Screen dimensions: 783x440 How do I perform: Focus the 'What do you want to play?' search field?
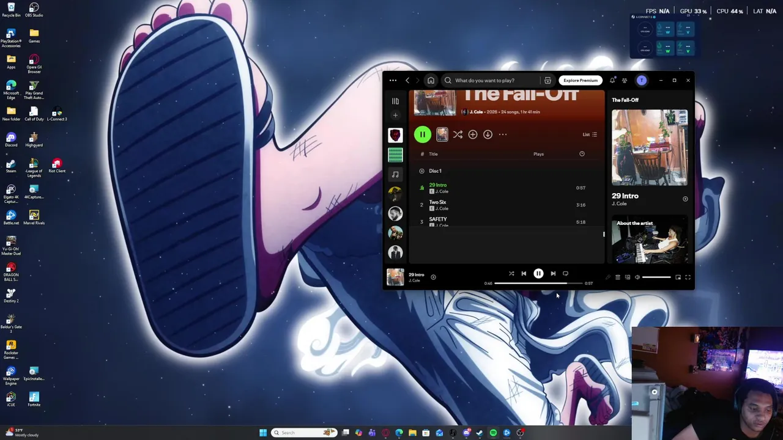492,80
